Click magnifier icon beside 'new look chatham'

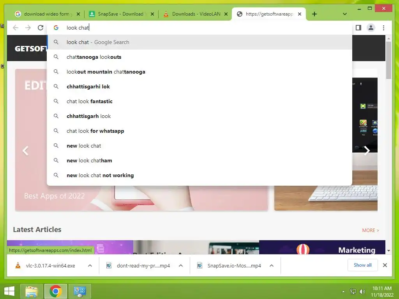pyautogui.click(x=56, y=160)
